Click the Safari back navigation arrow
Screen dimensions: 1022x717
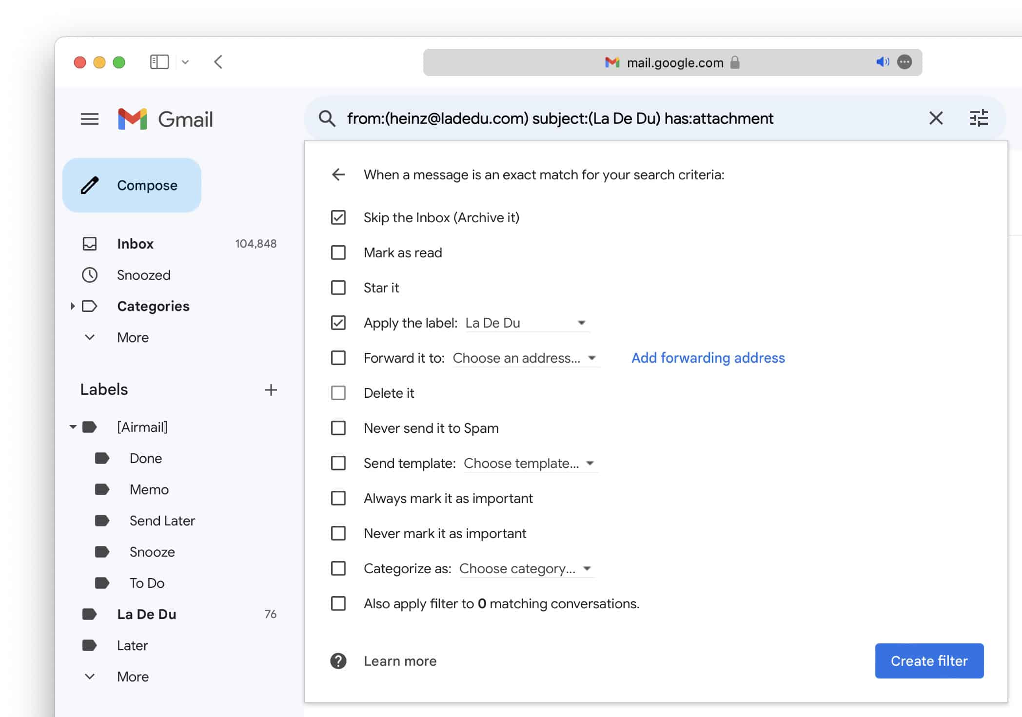pos(218,62)
